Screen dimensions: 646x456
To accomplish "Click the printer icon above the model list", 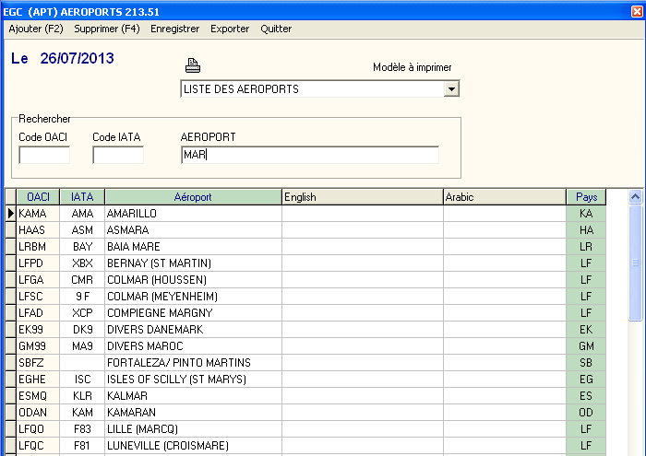I will pyautogui.click(x=192, y=65).
